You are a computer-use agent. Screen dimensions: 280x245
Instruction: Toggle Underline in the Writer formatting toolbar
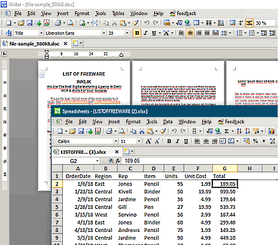[x=154, y=33]
